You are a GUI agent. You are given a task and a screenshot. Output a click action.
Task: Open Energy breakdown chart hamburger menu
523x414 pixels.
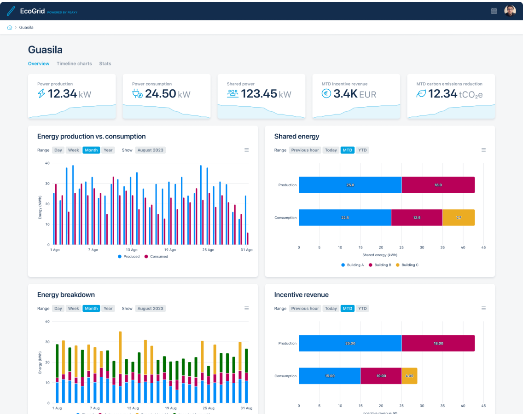(246, 308)
